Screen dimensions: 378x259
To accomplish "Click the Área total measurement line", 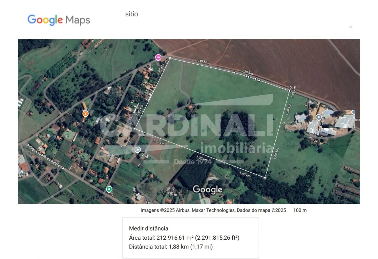I will [184, 238].
